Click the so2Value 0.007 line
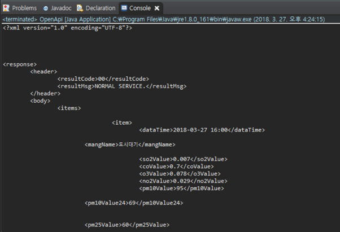This screenshot has width=340, height=232. tap(183, 159)
